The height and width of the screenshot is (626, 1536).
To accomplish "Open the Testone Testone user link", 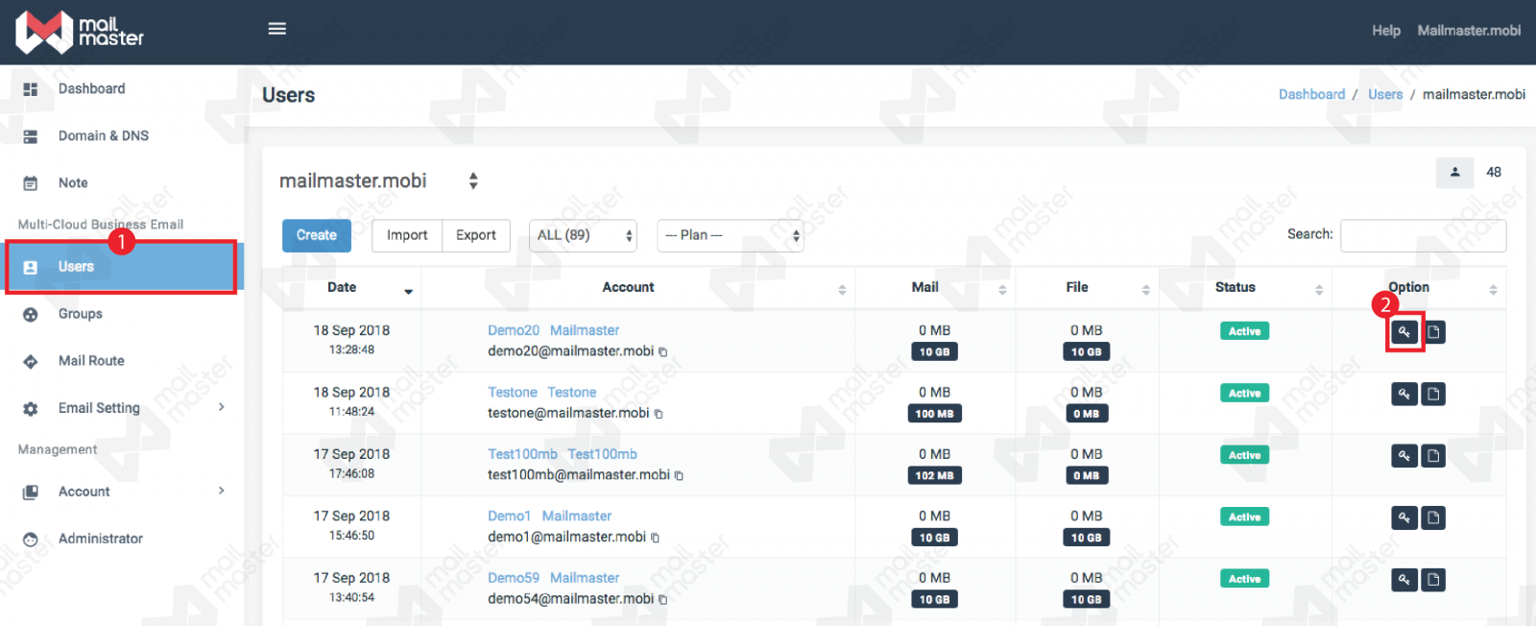I will pos(541,393).
